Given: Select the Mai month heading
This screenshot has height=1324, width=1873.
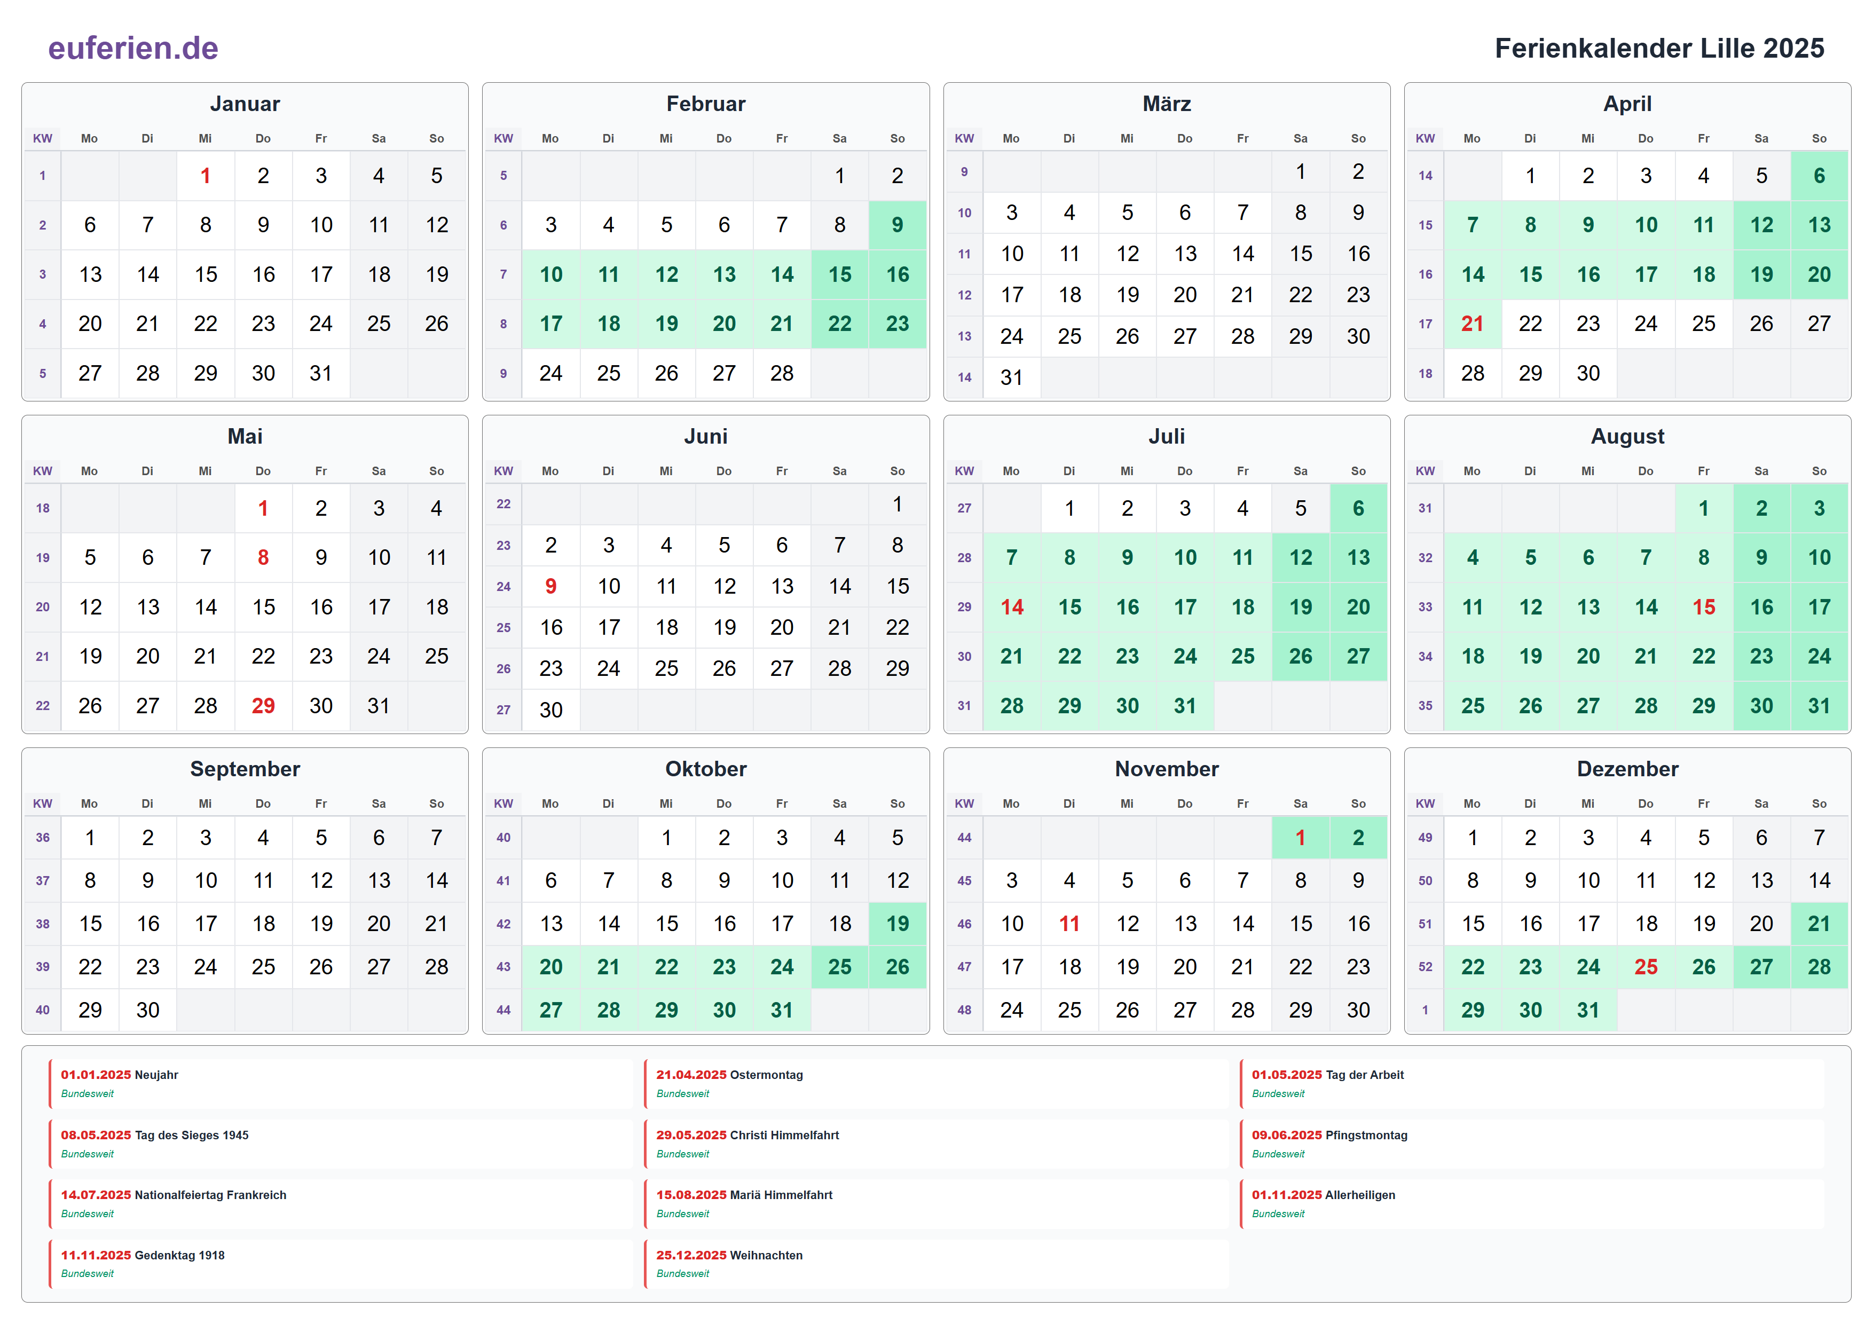Looking at the screenshot, I should [x=245, y=436].
